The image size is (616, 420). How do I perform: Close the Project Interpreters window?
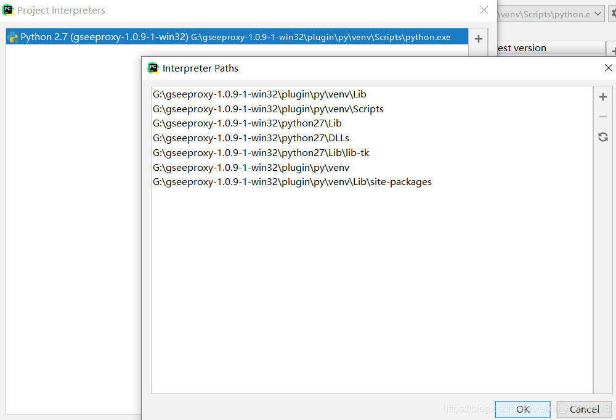(x=484, y=10)
